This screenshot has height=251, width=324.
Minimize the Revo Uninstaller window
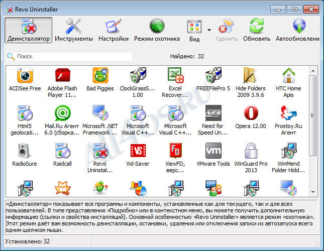click(278, 10)
